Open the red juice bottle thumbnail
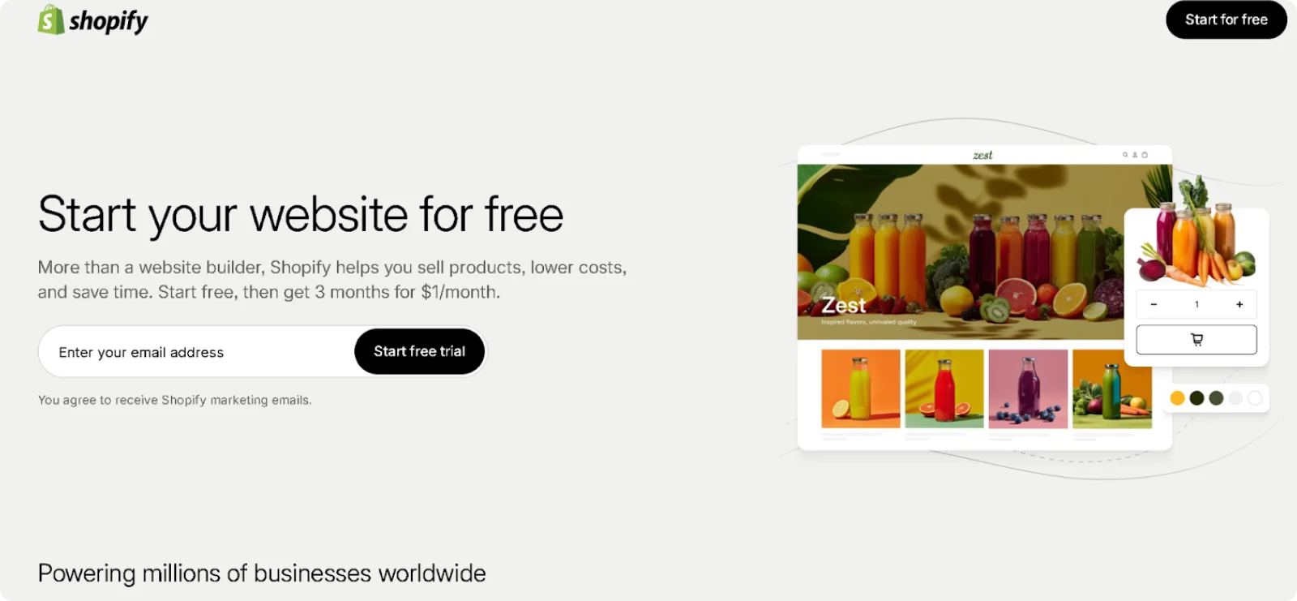This screenshot has height=601, width=1297. pyautogui.click(x=944, y=389)
